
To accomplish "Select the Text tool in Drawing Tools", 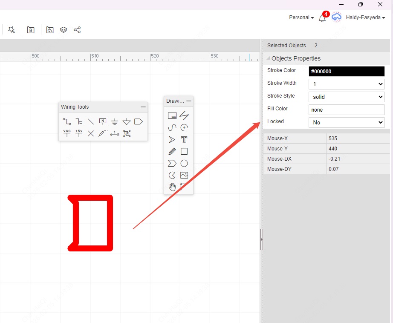I will coord(184,139).
